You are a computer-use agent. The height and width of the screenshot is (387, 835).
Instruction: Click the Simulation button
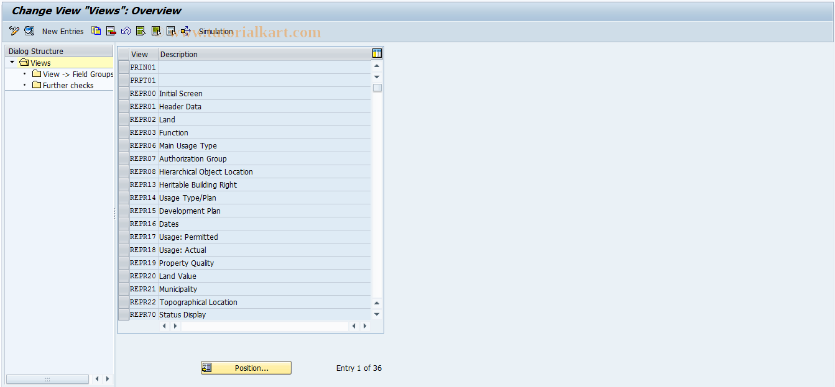216,31
